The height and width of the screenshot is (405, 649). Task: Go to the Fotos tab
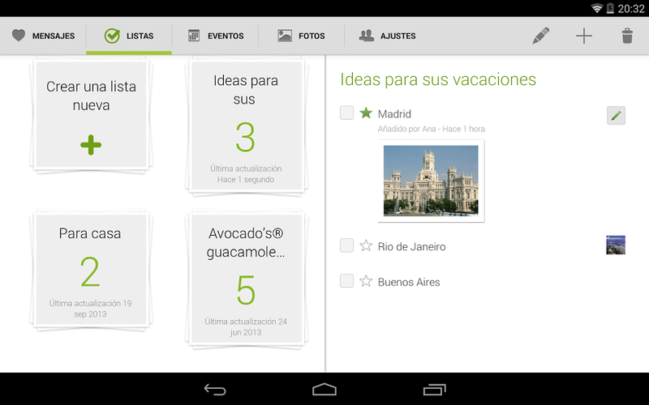tap(301, 36)
